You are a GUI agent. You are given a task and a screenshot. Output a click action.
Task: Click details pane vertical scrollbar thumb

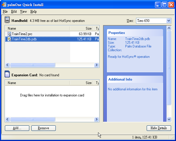[x=169, y=68]
